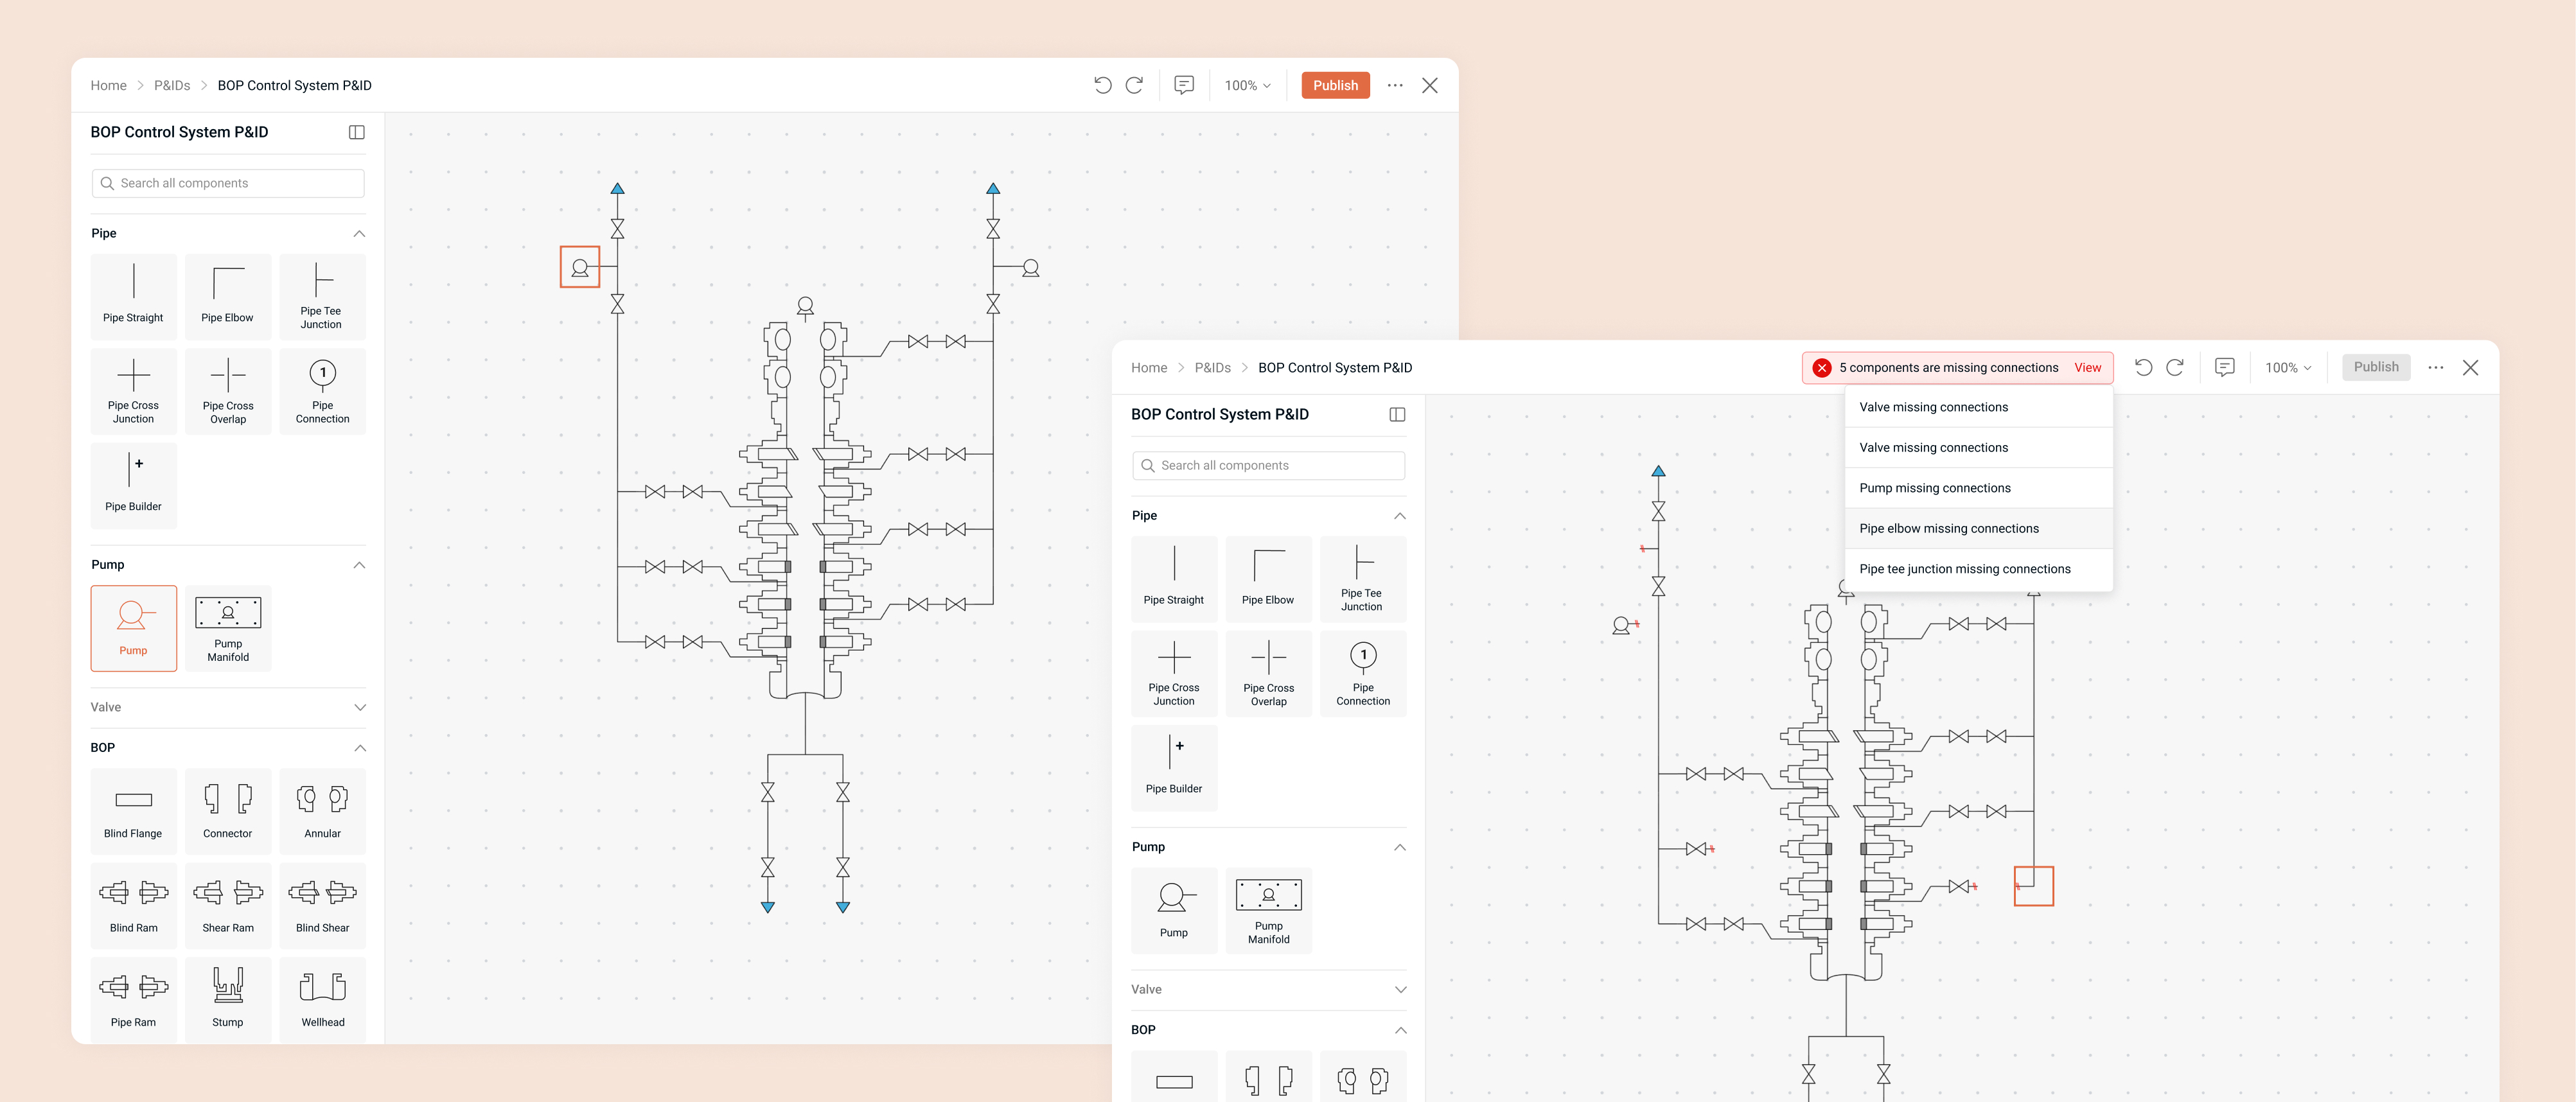Toggle sidebar panel icon in left window
2576x1102 pixels.
356,132
